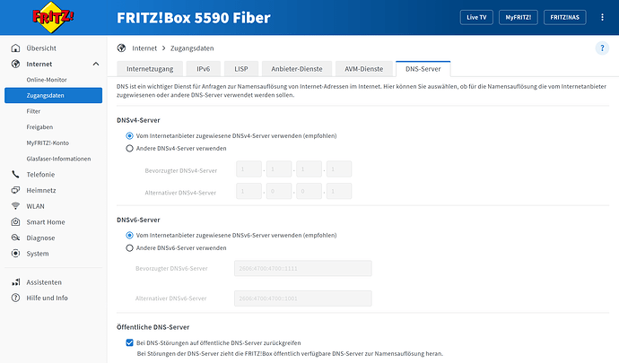Click the Smart Home icon
The image size is (619, 363).
(15, 221)
